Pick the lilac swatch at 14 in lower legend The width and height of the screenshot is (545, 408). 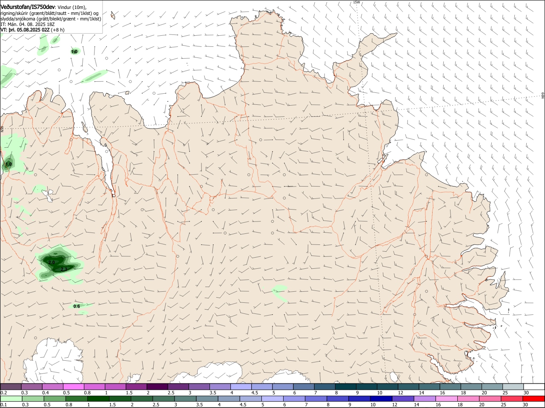[x=425, y=399]
